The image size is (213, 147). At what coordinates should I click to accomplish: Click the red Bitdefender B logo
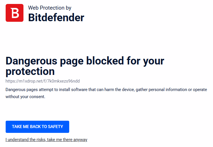[14, 13]
